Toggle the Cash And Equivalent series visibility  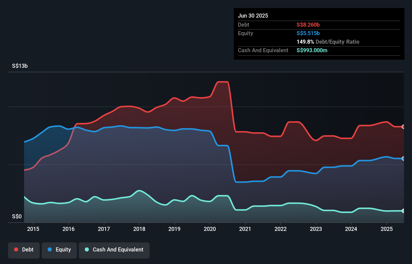(114, 250)
